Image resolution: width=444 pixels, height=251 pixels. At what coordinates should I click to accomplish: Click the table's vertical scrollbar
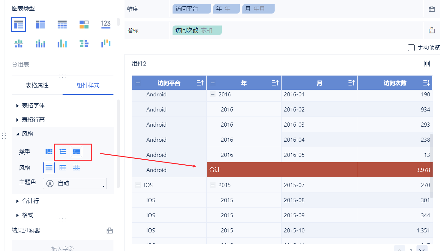pos(432,166)
